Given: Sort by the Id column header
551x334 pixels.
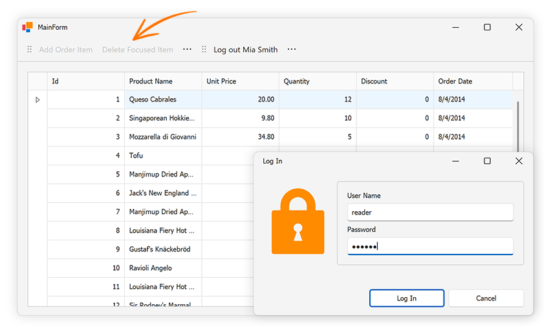Looking at the screenshot, I should [x=86, y=81].
